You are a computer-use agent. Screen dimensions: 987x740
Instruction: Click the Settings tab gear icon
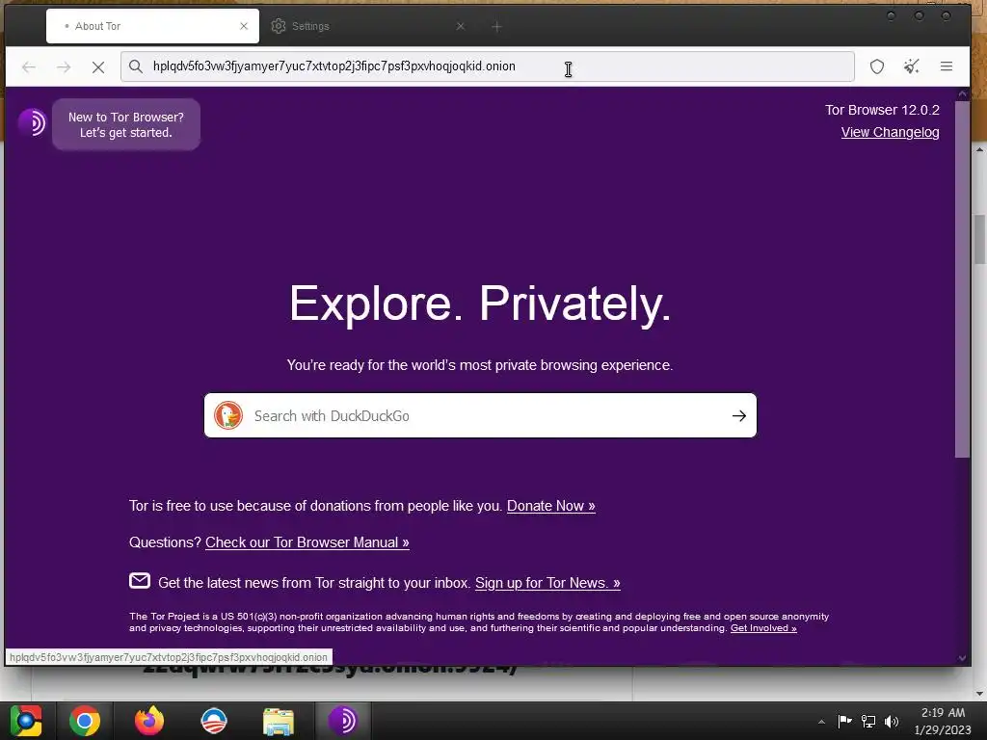click(x=279, y=26)
